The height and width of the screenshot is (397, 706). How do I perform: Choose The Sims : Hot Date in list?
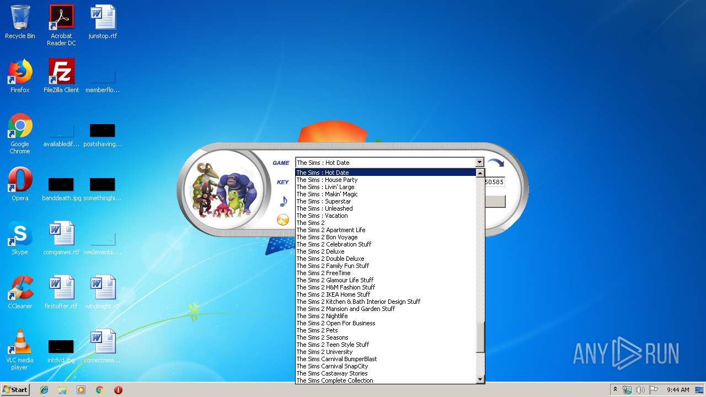[386, 173]
